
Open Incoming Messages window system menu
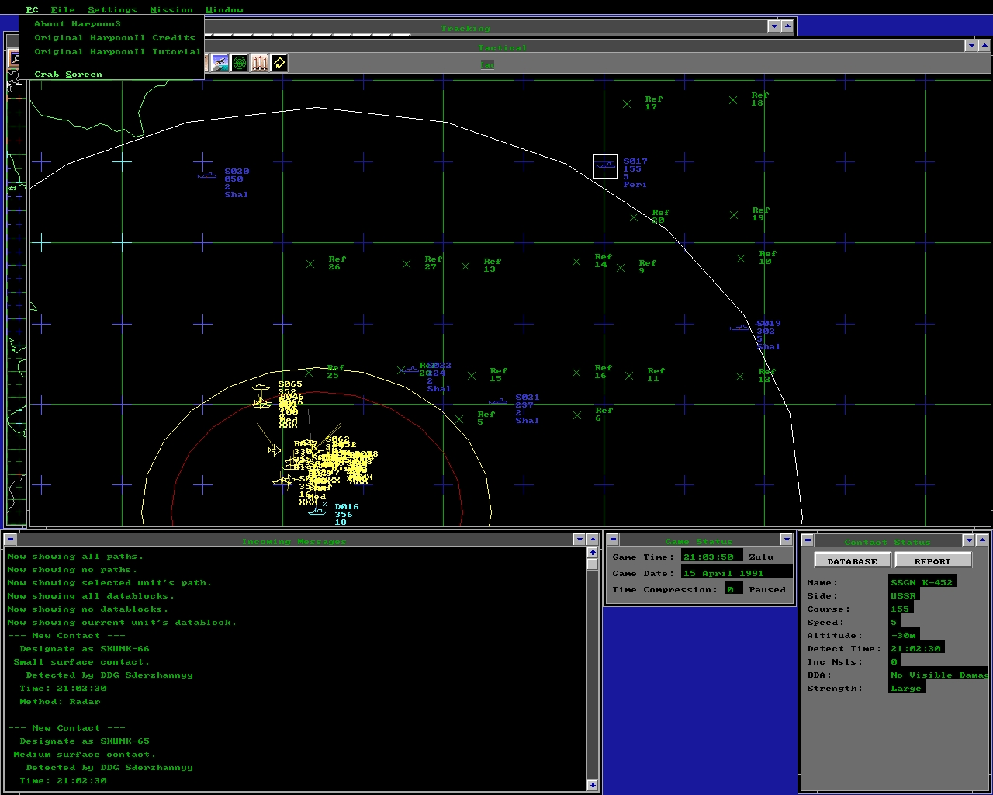10,539
